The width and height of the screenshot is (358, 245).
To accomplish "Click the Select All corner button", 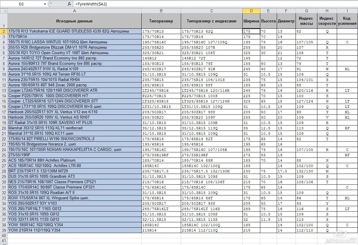I will [4, 11].
